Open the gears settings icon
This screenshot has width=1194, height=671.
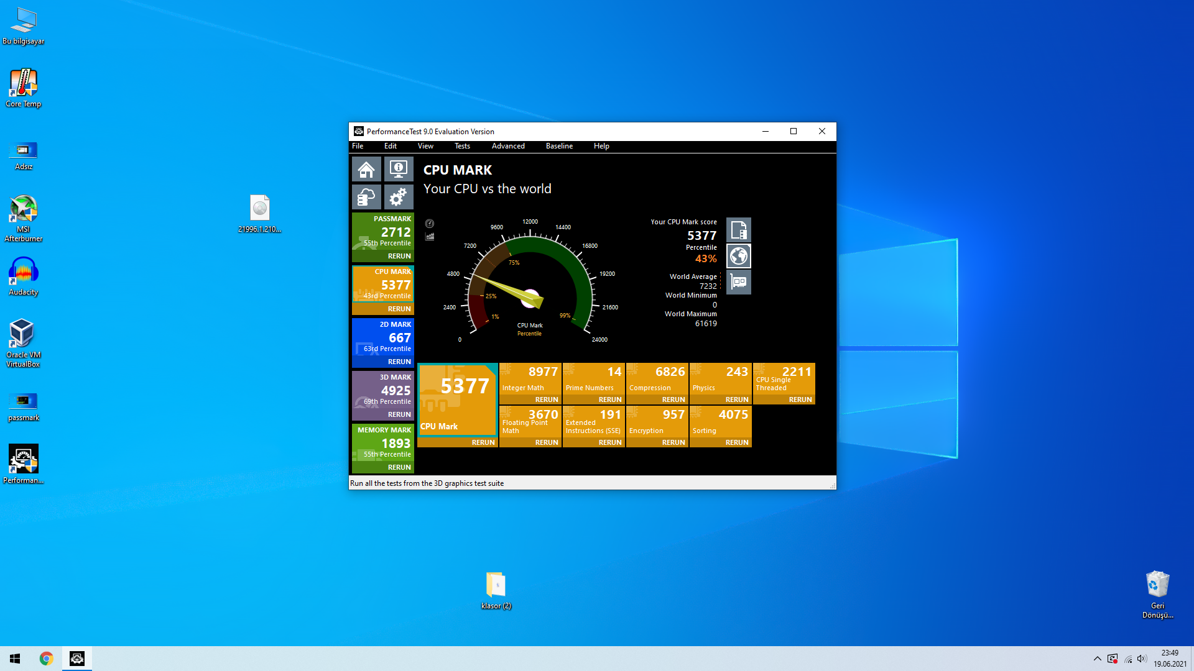coord(399,197)
